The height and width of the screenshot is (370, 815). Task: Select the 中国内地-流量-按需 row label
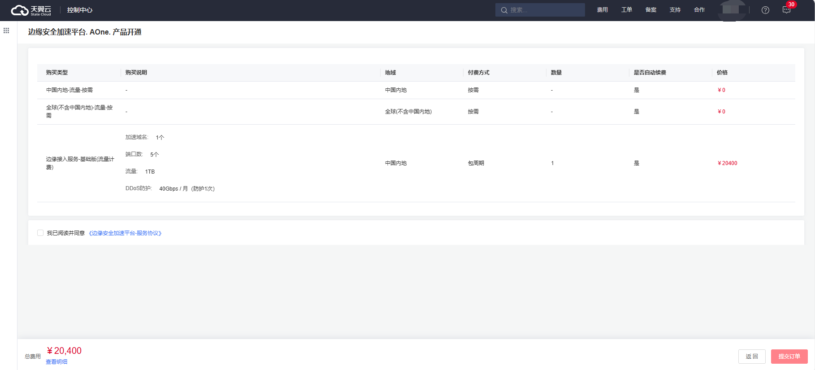point(69,90)
